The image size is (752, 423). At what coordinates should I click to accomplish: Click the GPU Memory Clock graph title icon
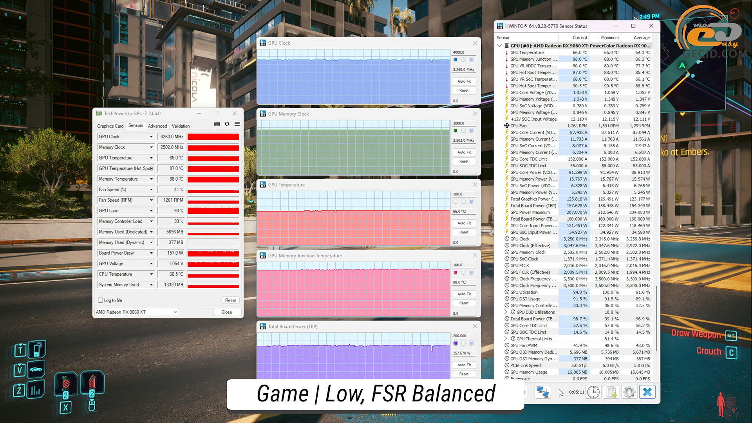(263, 114)
